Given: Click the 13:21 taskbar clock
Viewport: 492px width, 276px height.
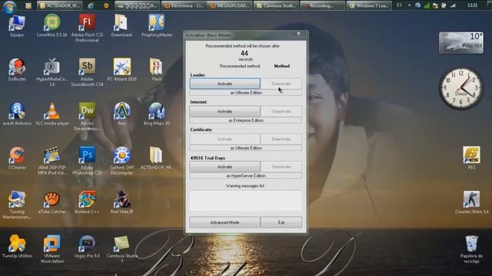Looking at the screenshot, I should pyautogui.click(x=472, y=5).
